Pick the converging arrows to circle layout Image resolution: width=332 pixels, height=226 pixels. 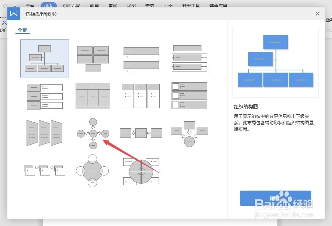189,134
